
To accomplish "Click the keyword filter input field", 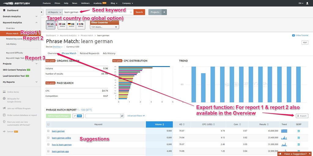I will pos(103,116).
